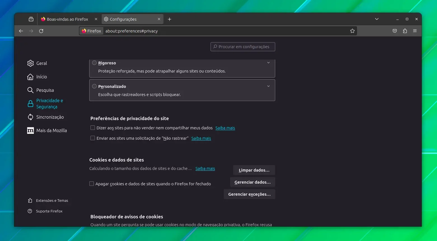Minimize the Firefox window
Viewport: 437px width, 241px height.
tap(398, 19)
